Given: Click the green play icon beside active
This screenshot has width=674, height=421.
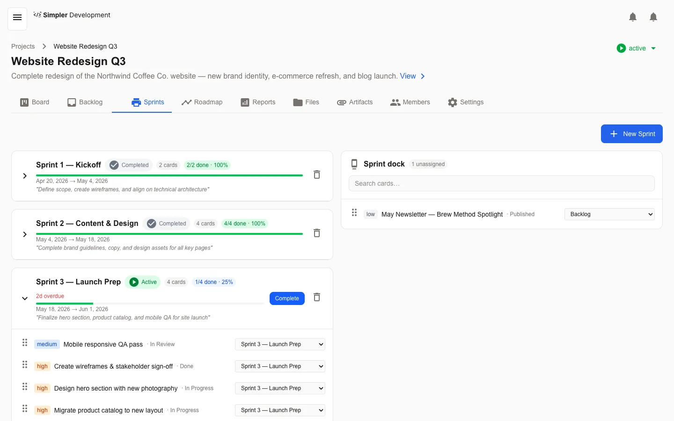Looking at the screenshot, I should coord(621,48).
